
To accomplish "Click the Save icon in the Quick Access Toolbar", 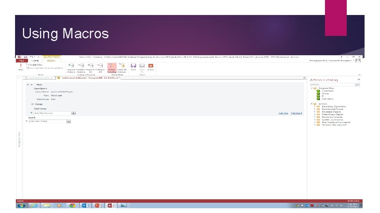I will point(25,57).
